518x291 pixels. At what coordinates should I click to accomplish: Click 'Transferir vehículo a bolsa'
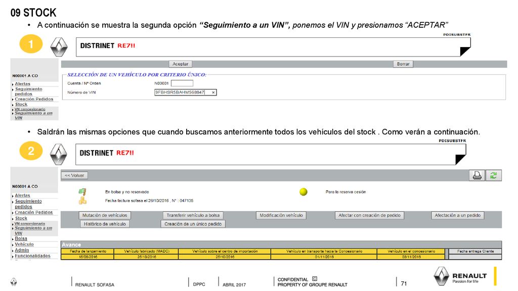193,215
